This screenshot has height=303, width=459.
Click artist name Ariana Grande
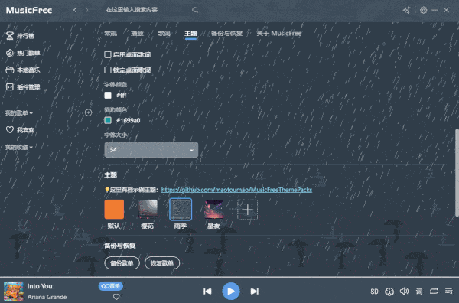tap(47, 297)
